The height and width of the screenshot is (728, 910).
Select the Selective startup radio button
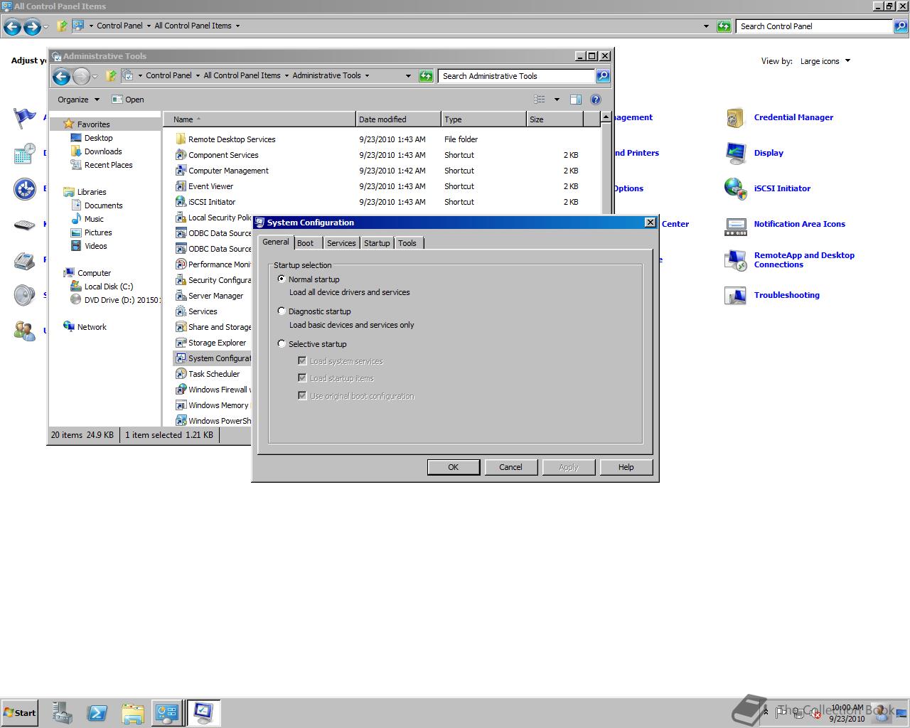click(282, 343)
